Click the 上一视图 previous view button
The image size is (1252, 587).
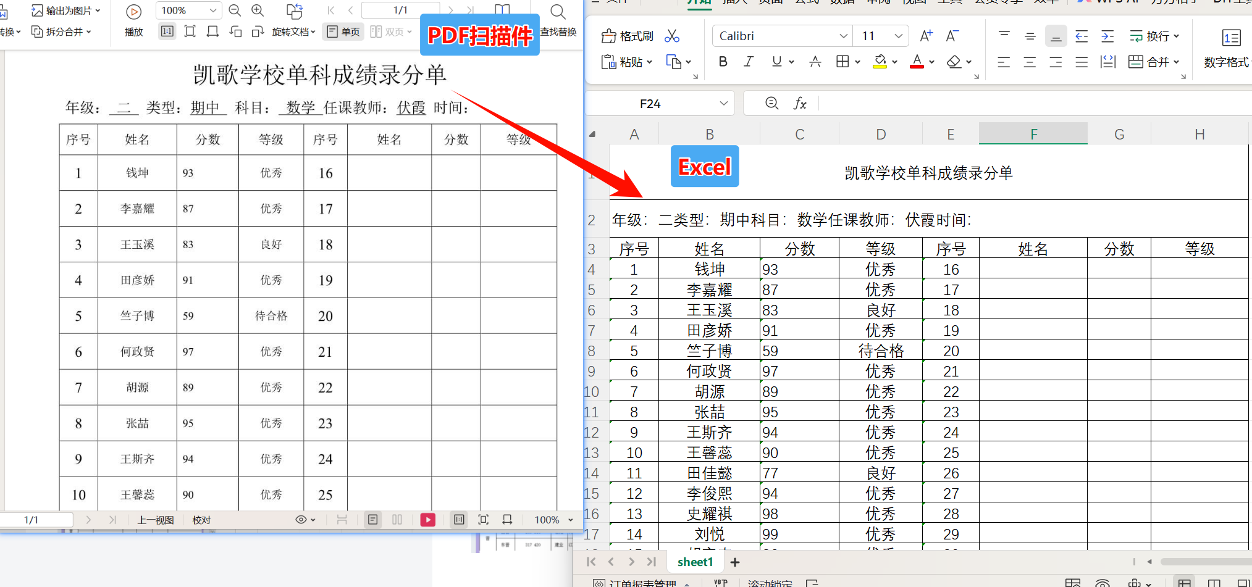[155, 520]
